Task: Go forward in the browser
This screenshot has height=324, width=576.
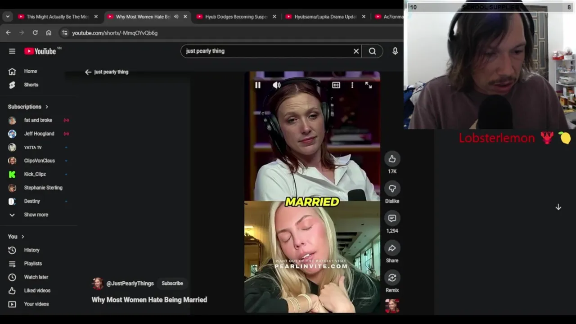Action: pos(22,33)
